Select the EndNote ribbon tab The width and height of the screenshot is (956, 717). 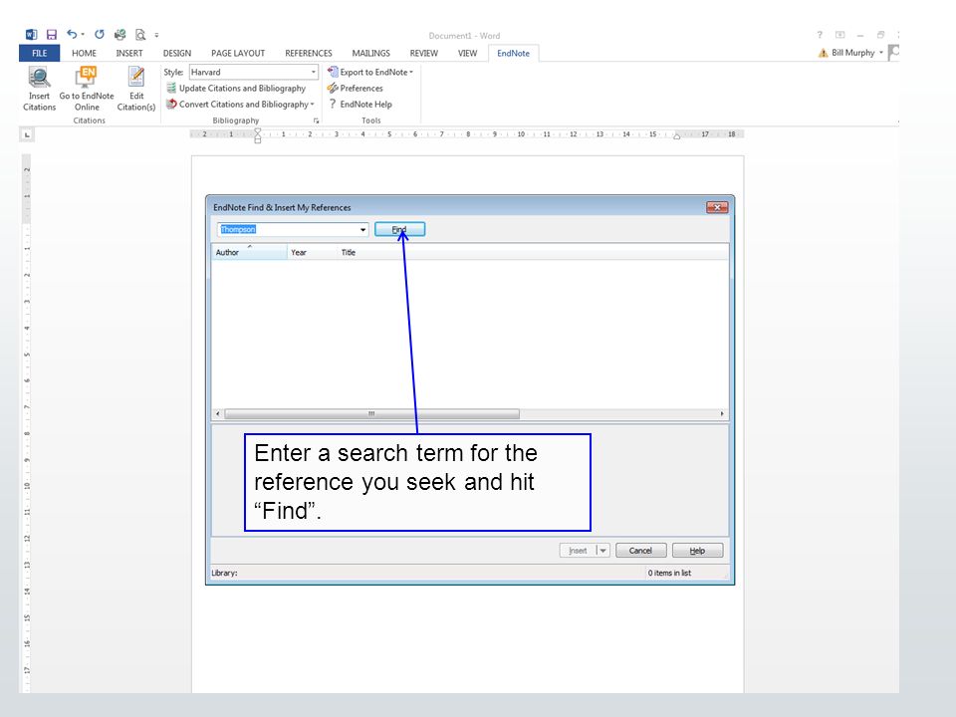(514, 53)
